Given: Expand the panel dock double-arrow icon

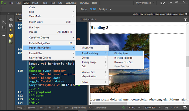Looking at the screenshot, I should pyautogui.click(x=9, y=14).
